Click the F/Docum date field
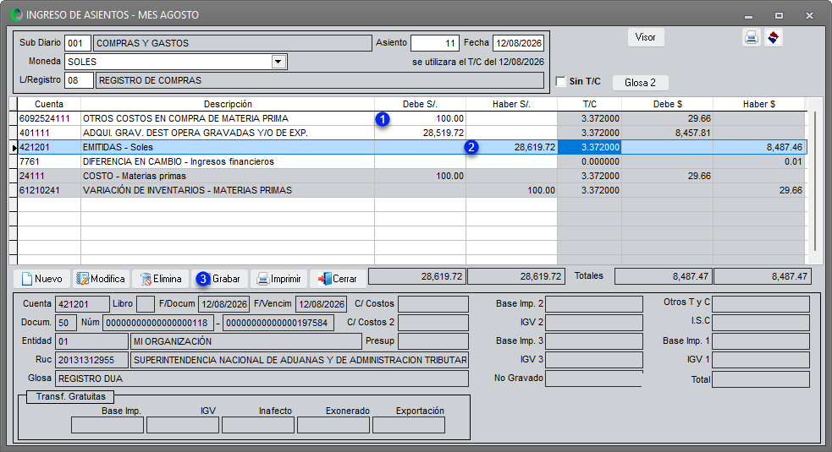This screenshot has width=832, height=452. point(224,304)
